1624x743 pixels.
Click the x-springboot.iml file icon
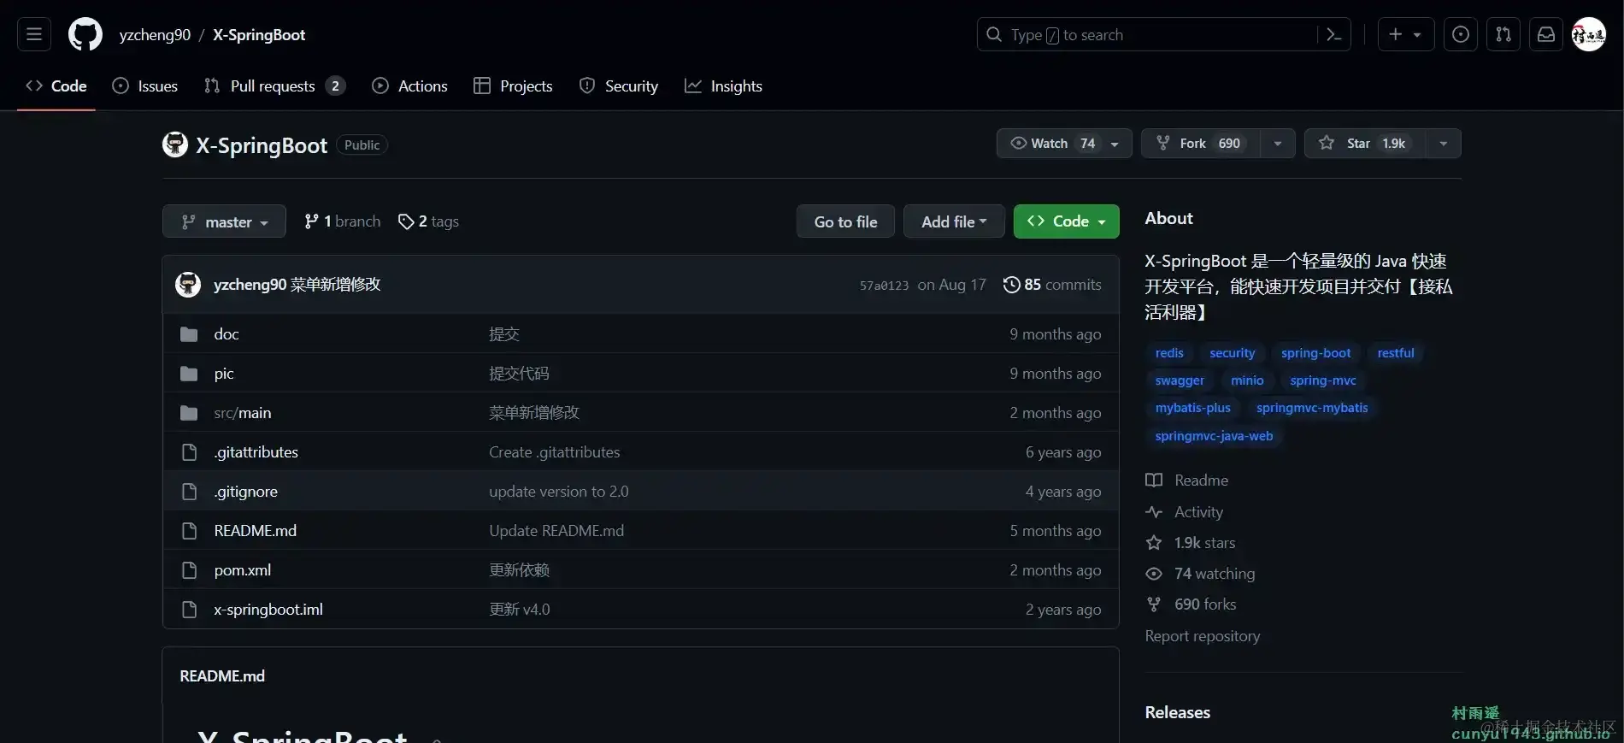tap(189, 610)
